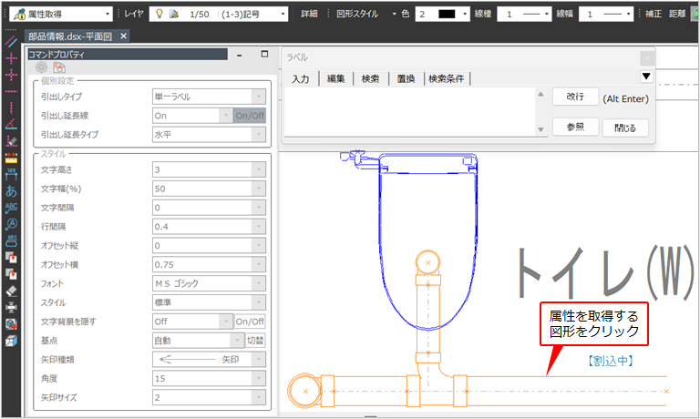This screenshot has height=419, width=700.
Task: Select the あ text tool in sidebar
Action: tap(11, 191)
